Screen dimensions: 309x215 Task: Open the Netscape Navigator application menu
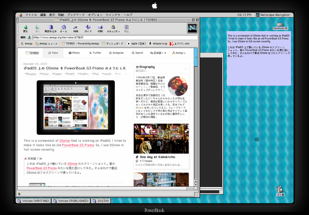[273, 15]
